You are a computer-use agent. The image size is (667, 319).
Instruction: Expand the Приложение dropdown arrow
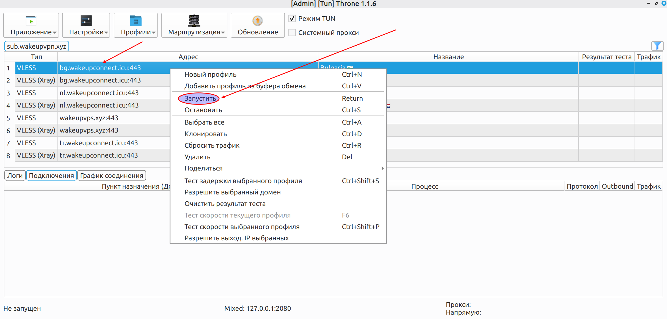(x=55, y=32)
